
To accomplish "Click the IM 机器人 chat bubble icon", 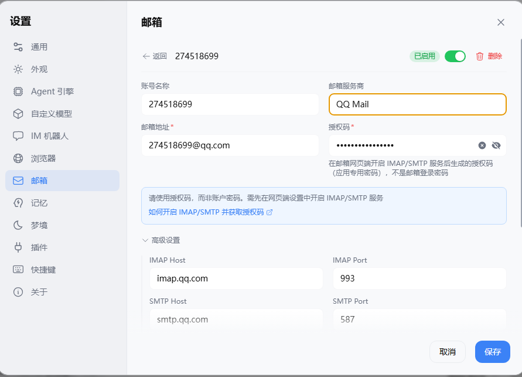I will tap(18, 136).
